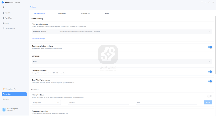The image size is (216, 116).
Task: Click the Advanced Settings link
Action: point(38,39)
